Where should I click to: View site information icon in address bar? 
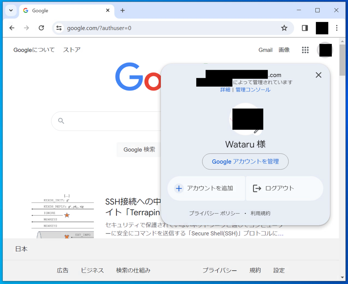coord(59,28)
